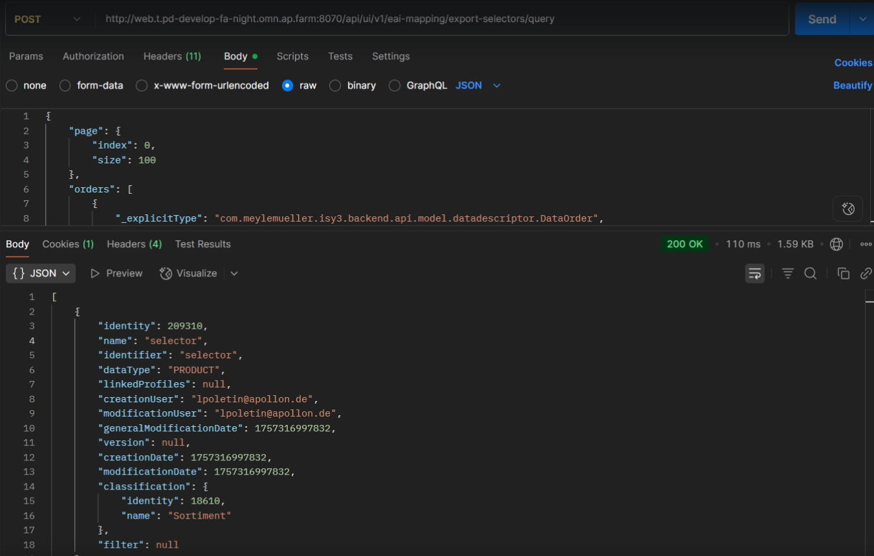Choose the GraphQL body type

(x=394, y=85)
